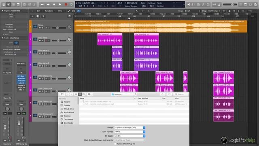This screenshot has height=146, width=259.
Task: Open the Range Export Cycle Range Only dropdown
Action: 130,128
